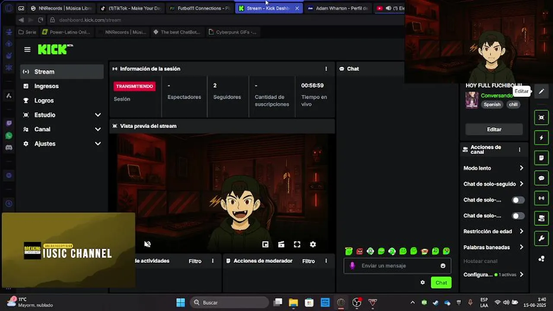
Task: Click the notes page icon in right rail
Action: pyautogui.click(x=541, y=158)
